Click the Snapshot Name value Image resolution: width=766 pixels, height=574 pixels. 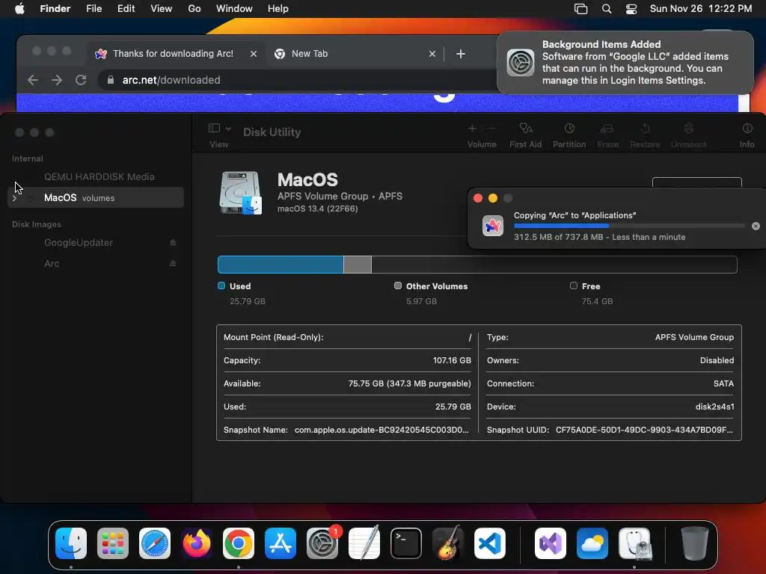[x=382, y=430]
